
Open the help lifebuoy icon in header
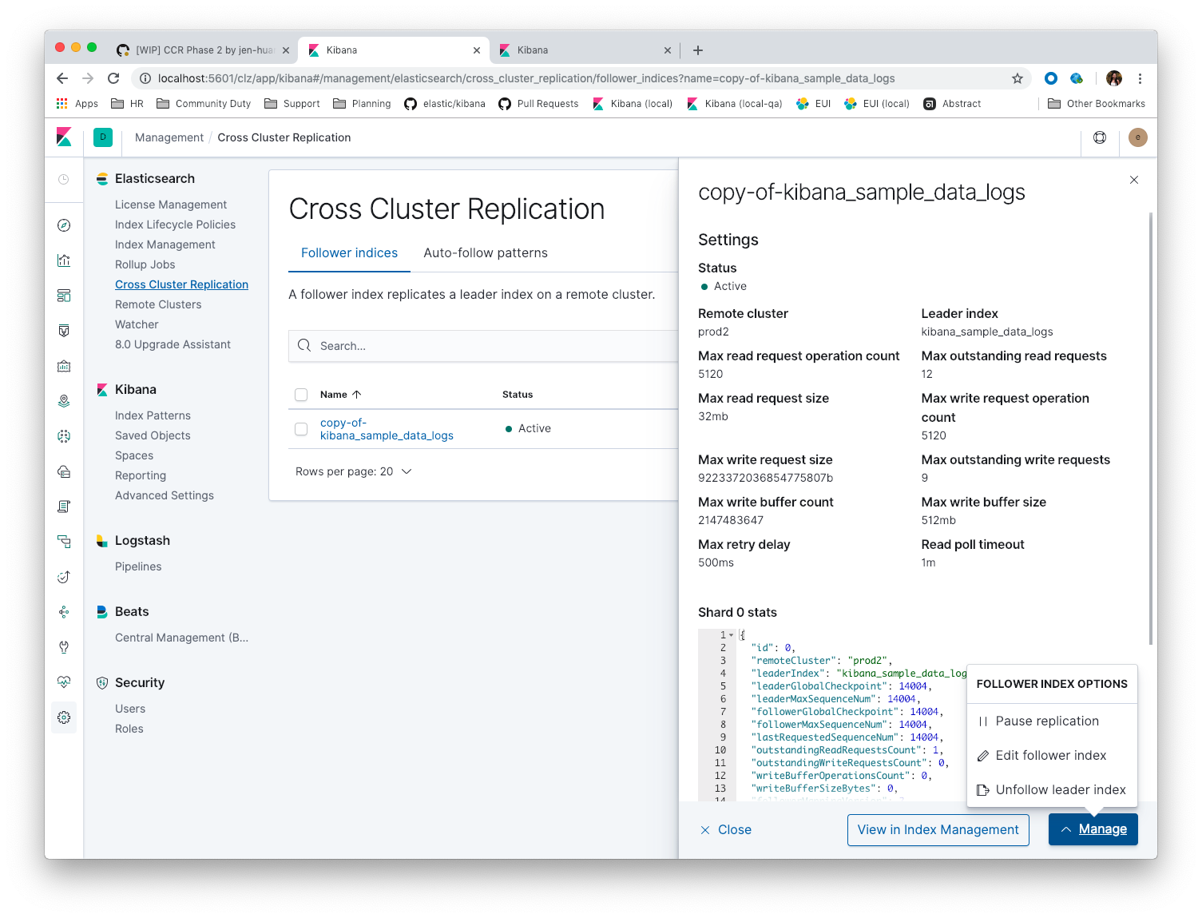coord(1100,137)
